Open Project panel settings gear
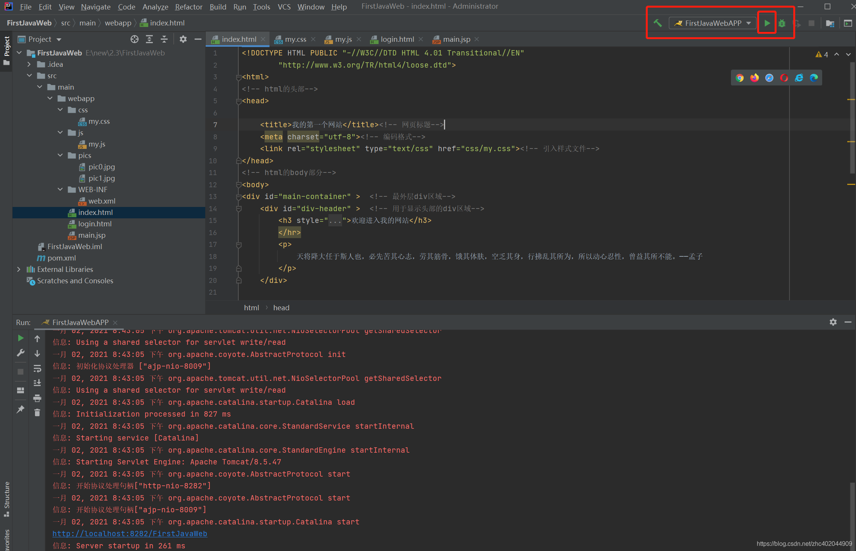This screenshot has height=551, width=856. (183, 39)
